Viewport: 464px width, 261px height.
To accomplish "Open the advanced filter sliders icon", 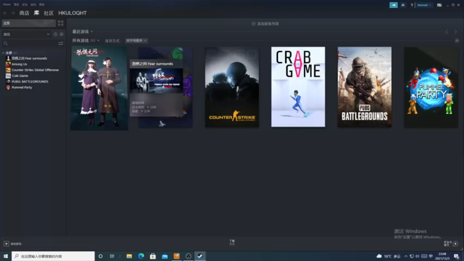I will 61,43.
